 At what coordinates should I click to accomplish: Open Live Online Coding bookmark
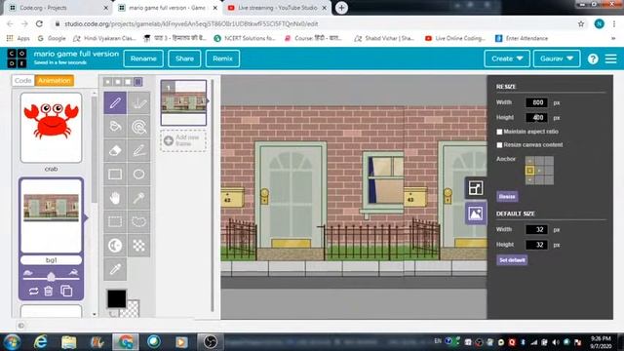pos(455,39)
